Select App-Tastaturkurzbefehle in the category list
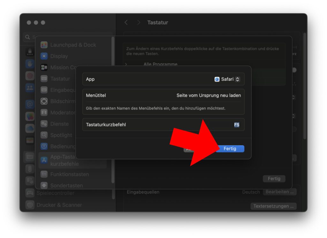Image resolution: width=327 pixels, height=238 pixels. [x=63, y=160]
